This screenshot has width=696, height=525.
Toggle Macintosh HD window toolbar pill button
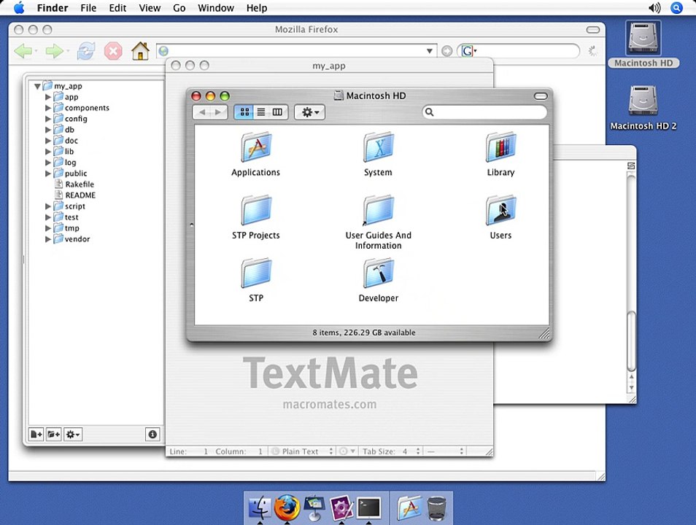point(541,96)
